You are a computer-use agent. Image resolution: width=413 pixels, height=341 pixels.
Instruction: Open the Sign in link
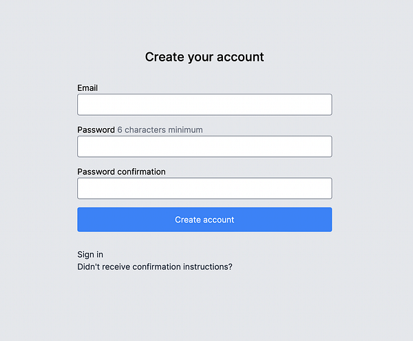tap(90, 254)
